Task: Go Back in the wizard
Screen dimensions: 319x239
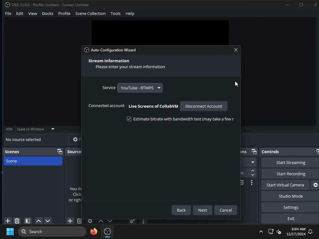Action: [181, 210]
